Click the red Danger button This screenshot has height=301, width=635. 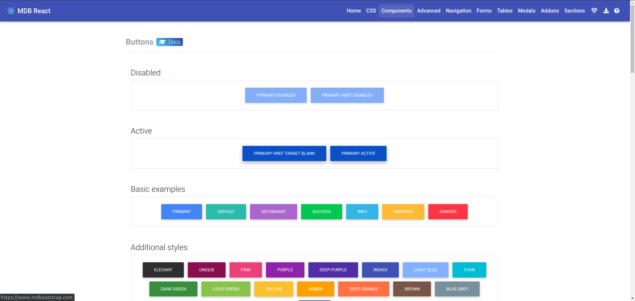point(448,212)
